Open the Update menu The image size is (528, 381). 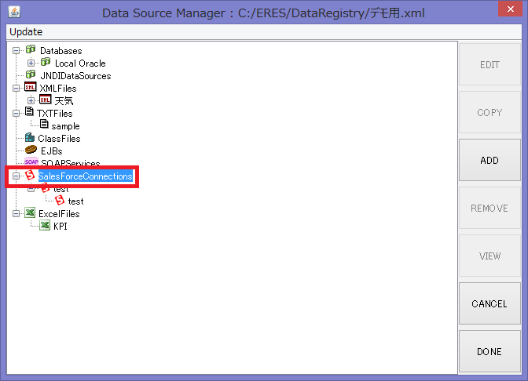pos(26,32)
